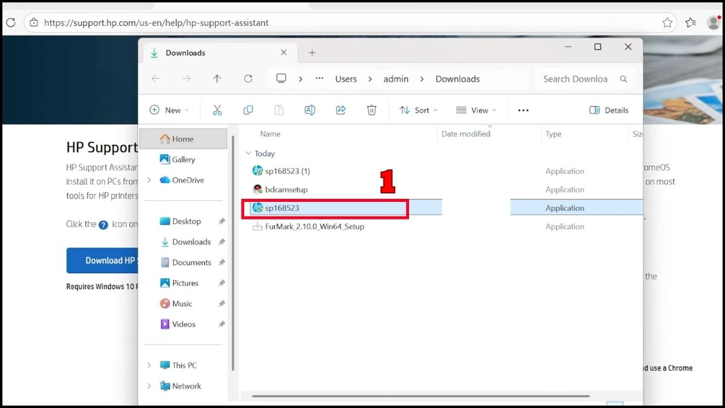Click the Rename icon in toolbar
Viewport: 725px width, 408px height.
coord(309,110)
